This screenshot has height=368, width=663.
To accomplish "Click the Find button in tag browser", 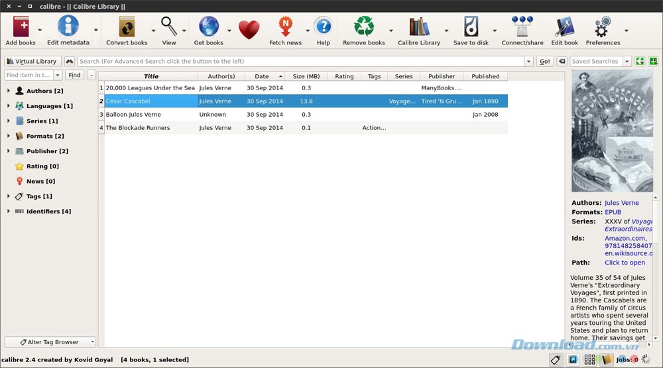I will (x=74, y=75).
